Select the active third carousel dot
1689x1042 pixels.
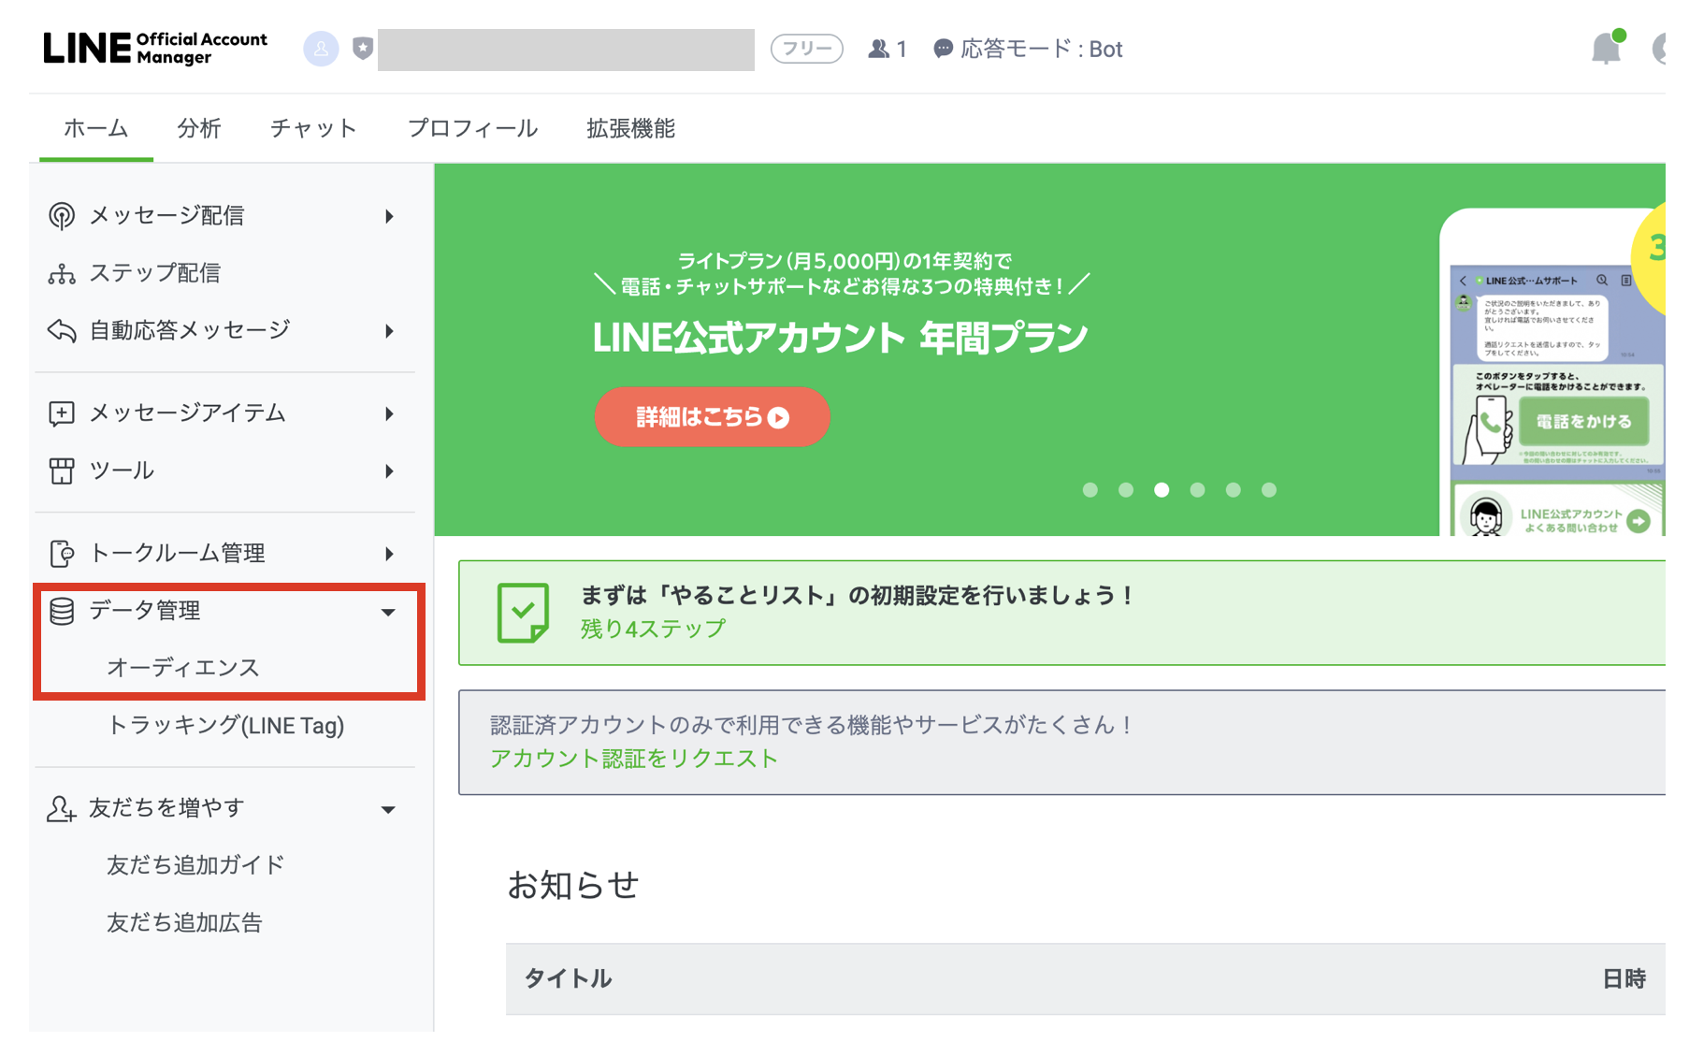pos(1162,489)
